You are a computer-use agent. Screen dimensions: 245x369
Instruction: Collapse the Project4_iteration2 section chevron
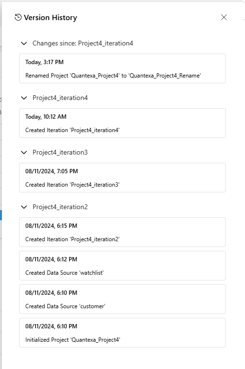[x=24, y=207]
